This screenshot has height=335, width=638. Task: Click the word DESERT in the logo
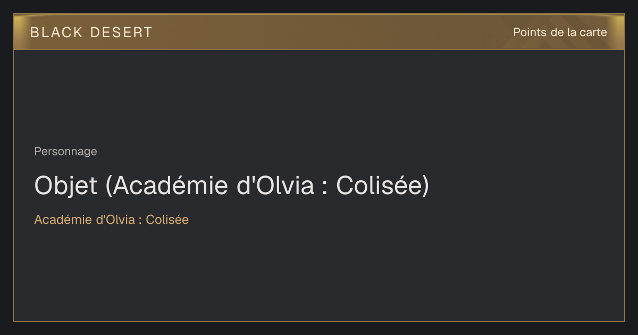(x=122, y=32)
